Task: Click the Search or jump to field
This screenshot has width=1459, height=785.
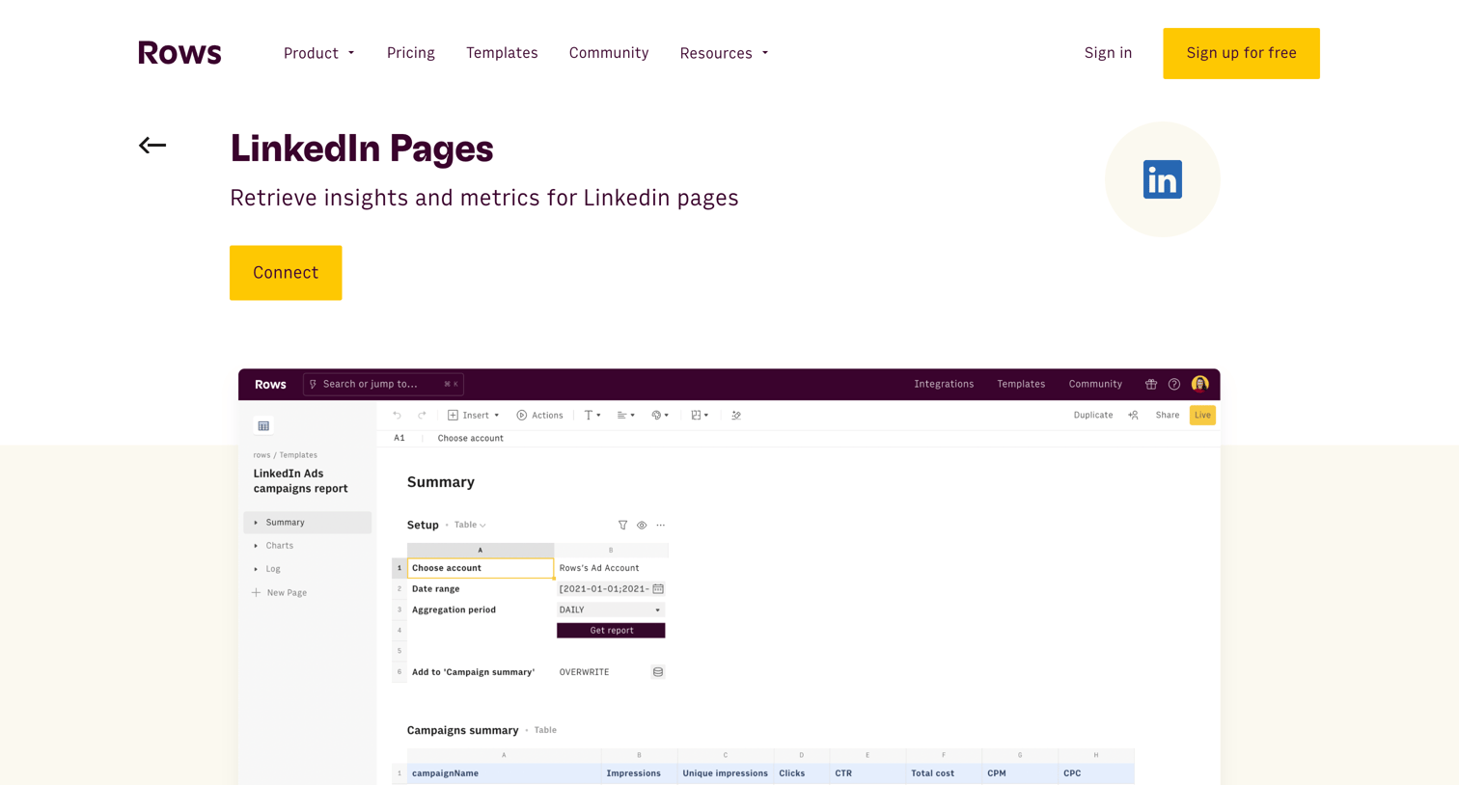Action: [x=383, y=384]
